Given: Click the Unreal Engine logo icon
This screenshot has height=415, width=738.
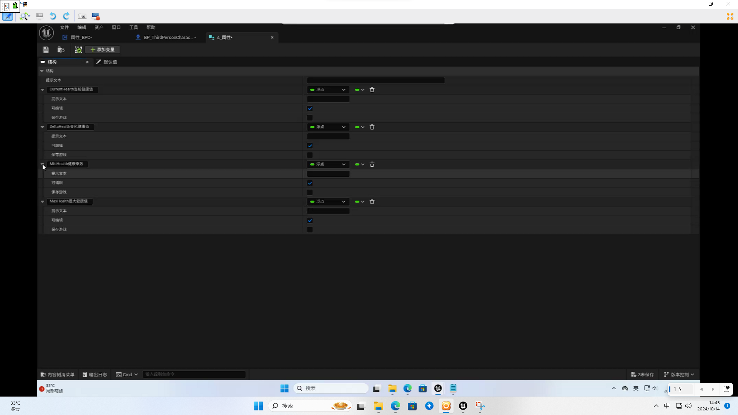Looking at the screenshot, I should coord(46,33).
